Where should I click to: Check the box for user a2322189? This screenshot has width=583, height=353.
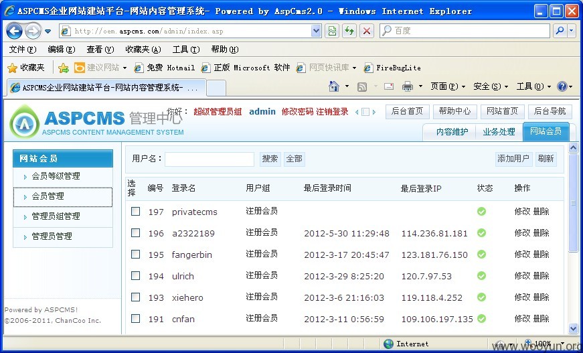(x=136, y=233)
